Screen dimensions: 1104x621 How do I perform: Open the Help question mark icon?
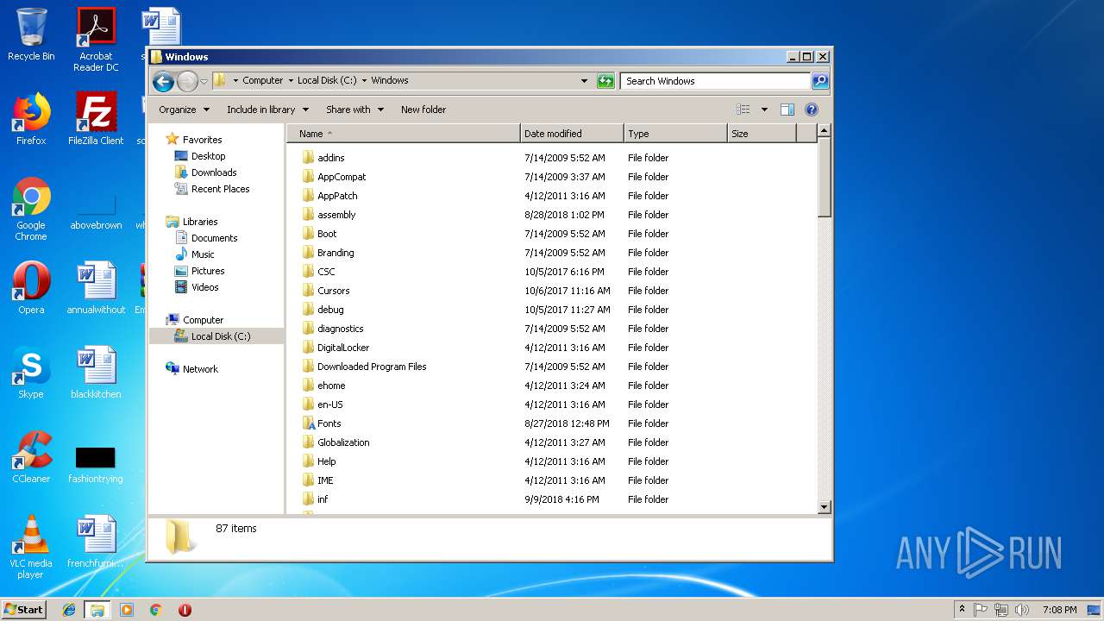tap(811, 110)
